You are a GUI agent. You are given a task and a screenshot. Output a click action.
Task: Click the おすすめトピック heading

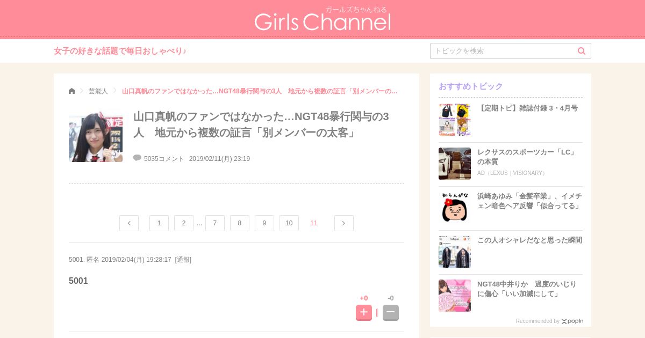[x=471, y=86]
